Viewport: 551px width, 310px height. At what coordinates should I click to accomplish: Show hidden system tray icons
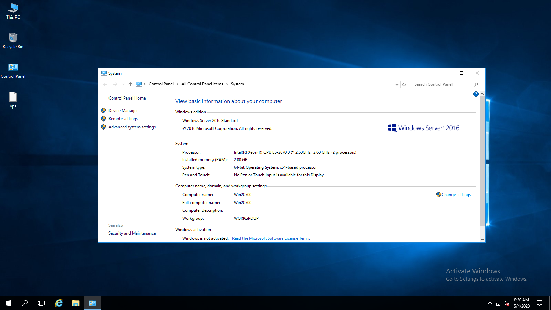pyautogui.click(x=490, y=303)
